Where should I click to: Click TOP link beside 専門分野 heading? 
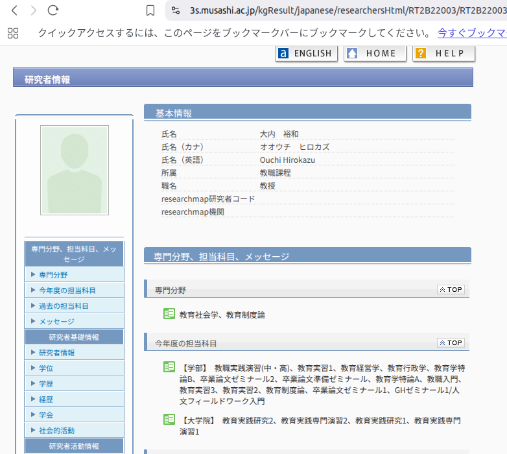(451, 290)
